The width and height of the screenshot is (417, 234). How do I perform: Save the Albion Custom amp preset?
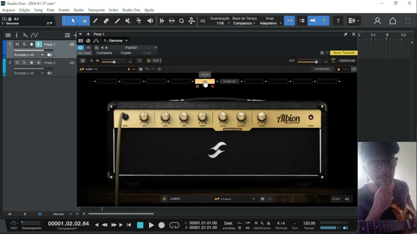click(x=263, y=199)
